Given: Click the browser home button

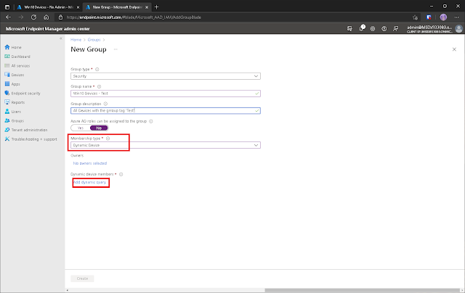Looking at the screenshot, I should coord(46,17).
